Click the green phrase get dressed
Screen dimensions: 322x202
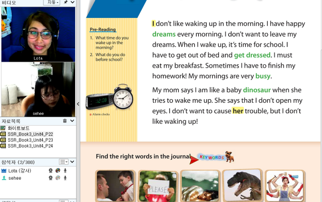(252, 55)
